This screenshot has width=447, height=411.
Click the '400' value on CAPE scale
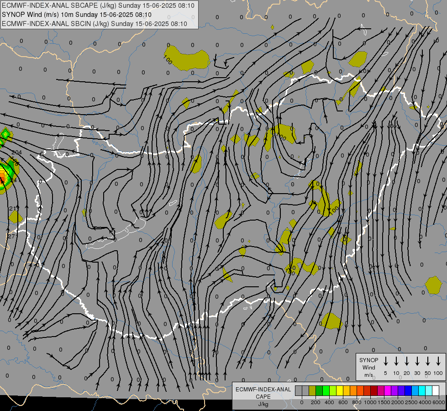pyautogui.click(x=329, y=402)
